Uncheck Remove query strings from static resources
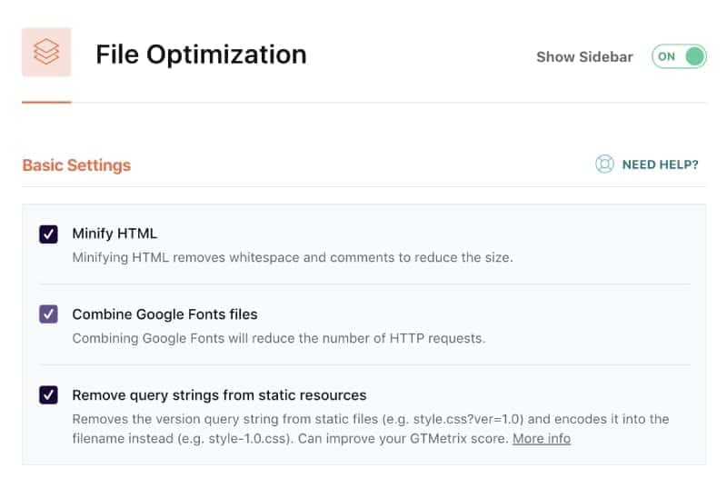 (49, 395)
